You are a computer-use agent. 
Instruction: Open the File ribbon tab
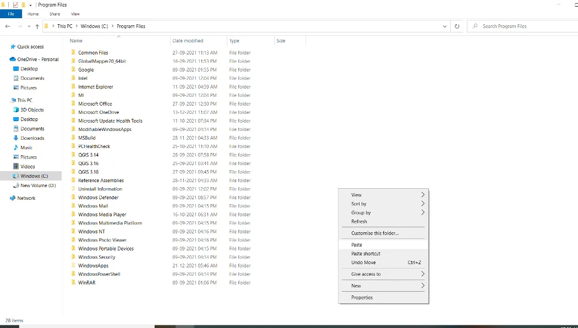(11, 14)
